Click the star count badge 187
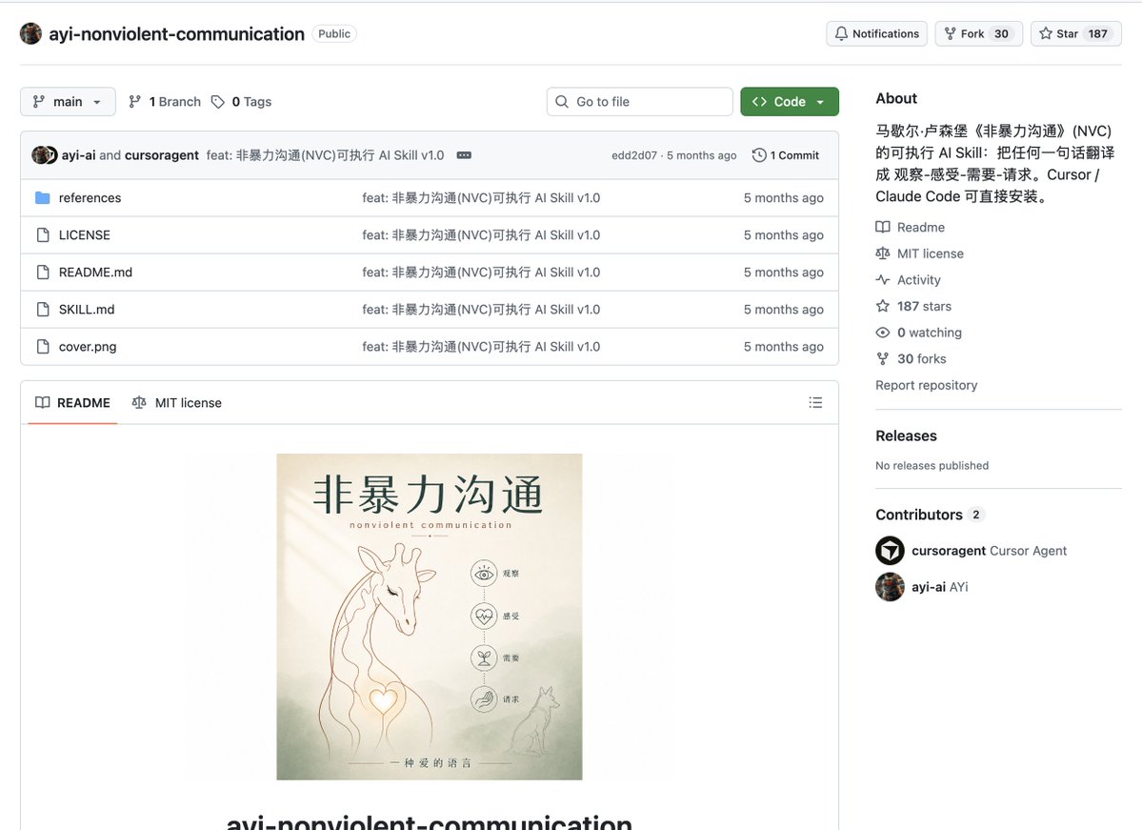The height and width of the screenshot is (830, 1142). [1097, 33]
